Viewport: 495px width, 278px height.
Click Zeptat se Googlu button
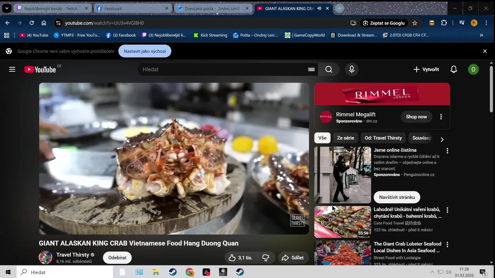pyautogui.click(x=384, y=23)
